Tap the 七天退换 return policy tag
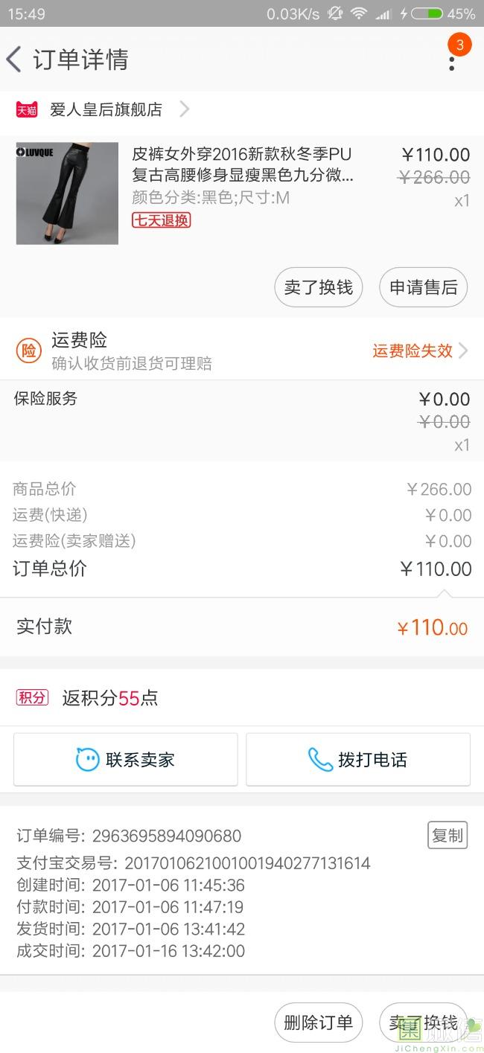This screenshot has height=1053, width=484. pyautogui.click(x=162, y=220)
